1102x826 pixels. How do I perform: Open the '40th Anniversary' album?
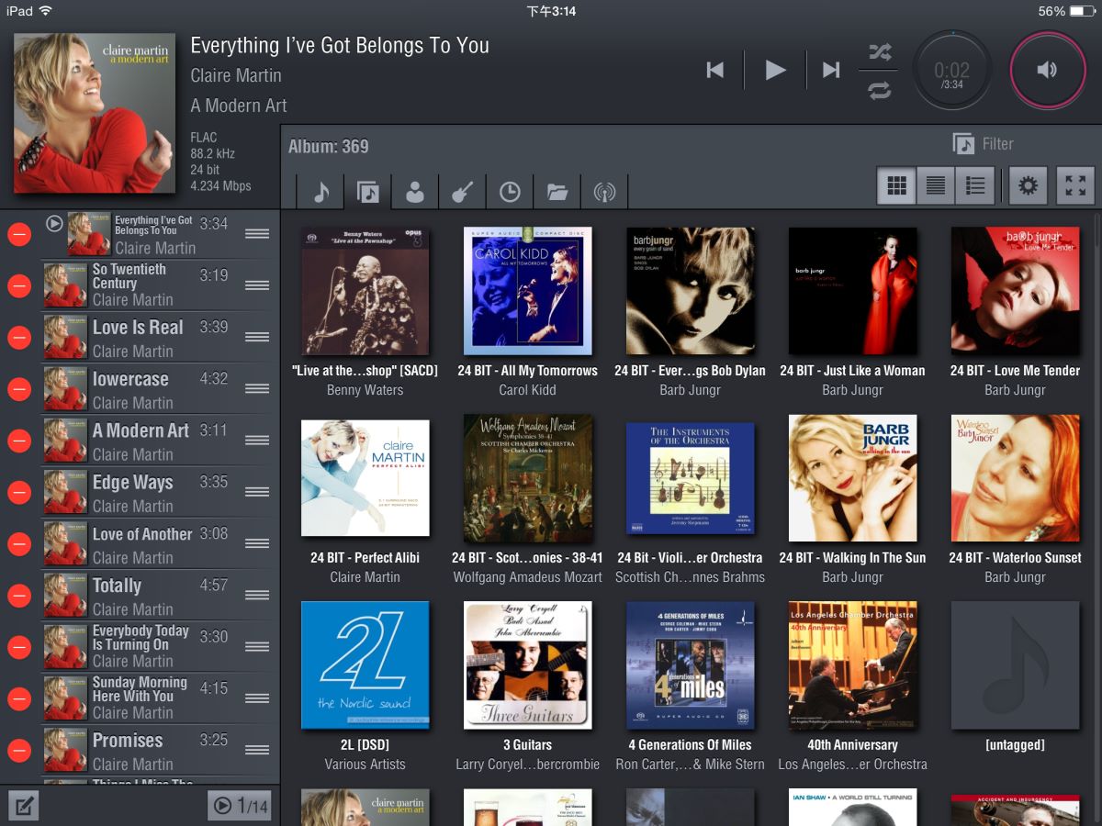[x=852, y=665]
